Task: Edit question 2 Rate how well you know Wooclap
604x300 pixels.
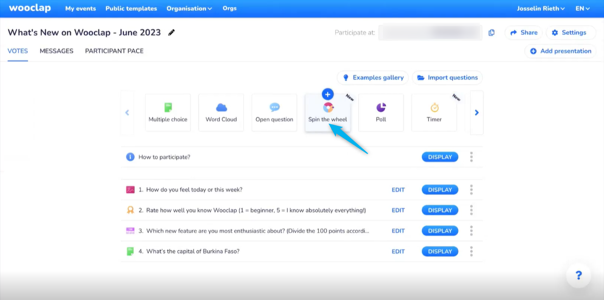Action: click(x=398, y=210)
